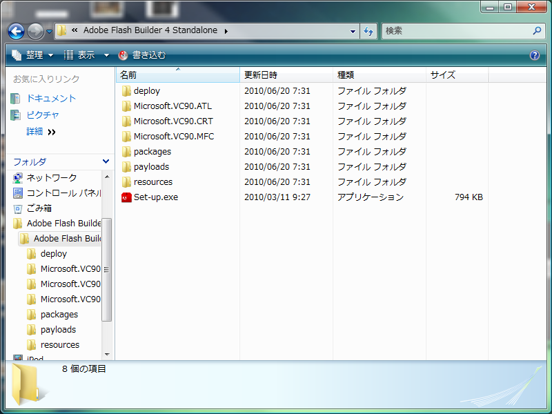Select Microsoft.VC90.CRT folder icon in list

[126, 121]
